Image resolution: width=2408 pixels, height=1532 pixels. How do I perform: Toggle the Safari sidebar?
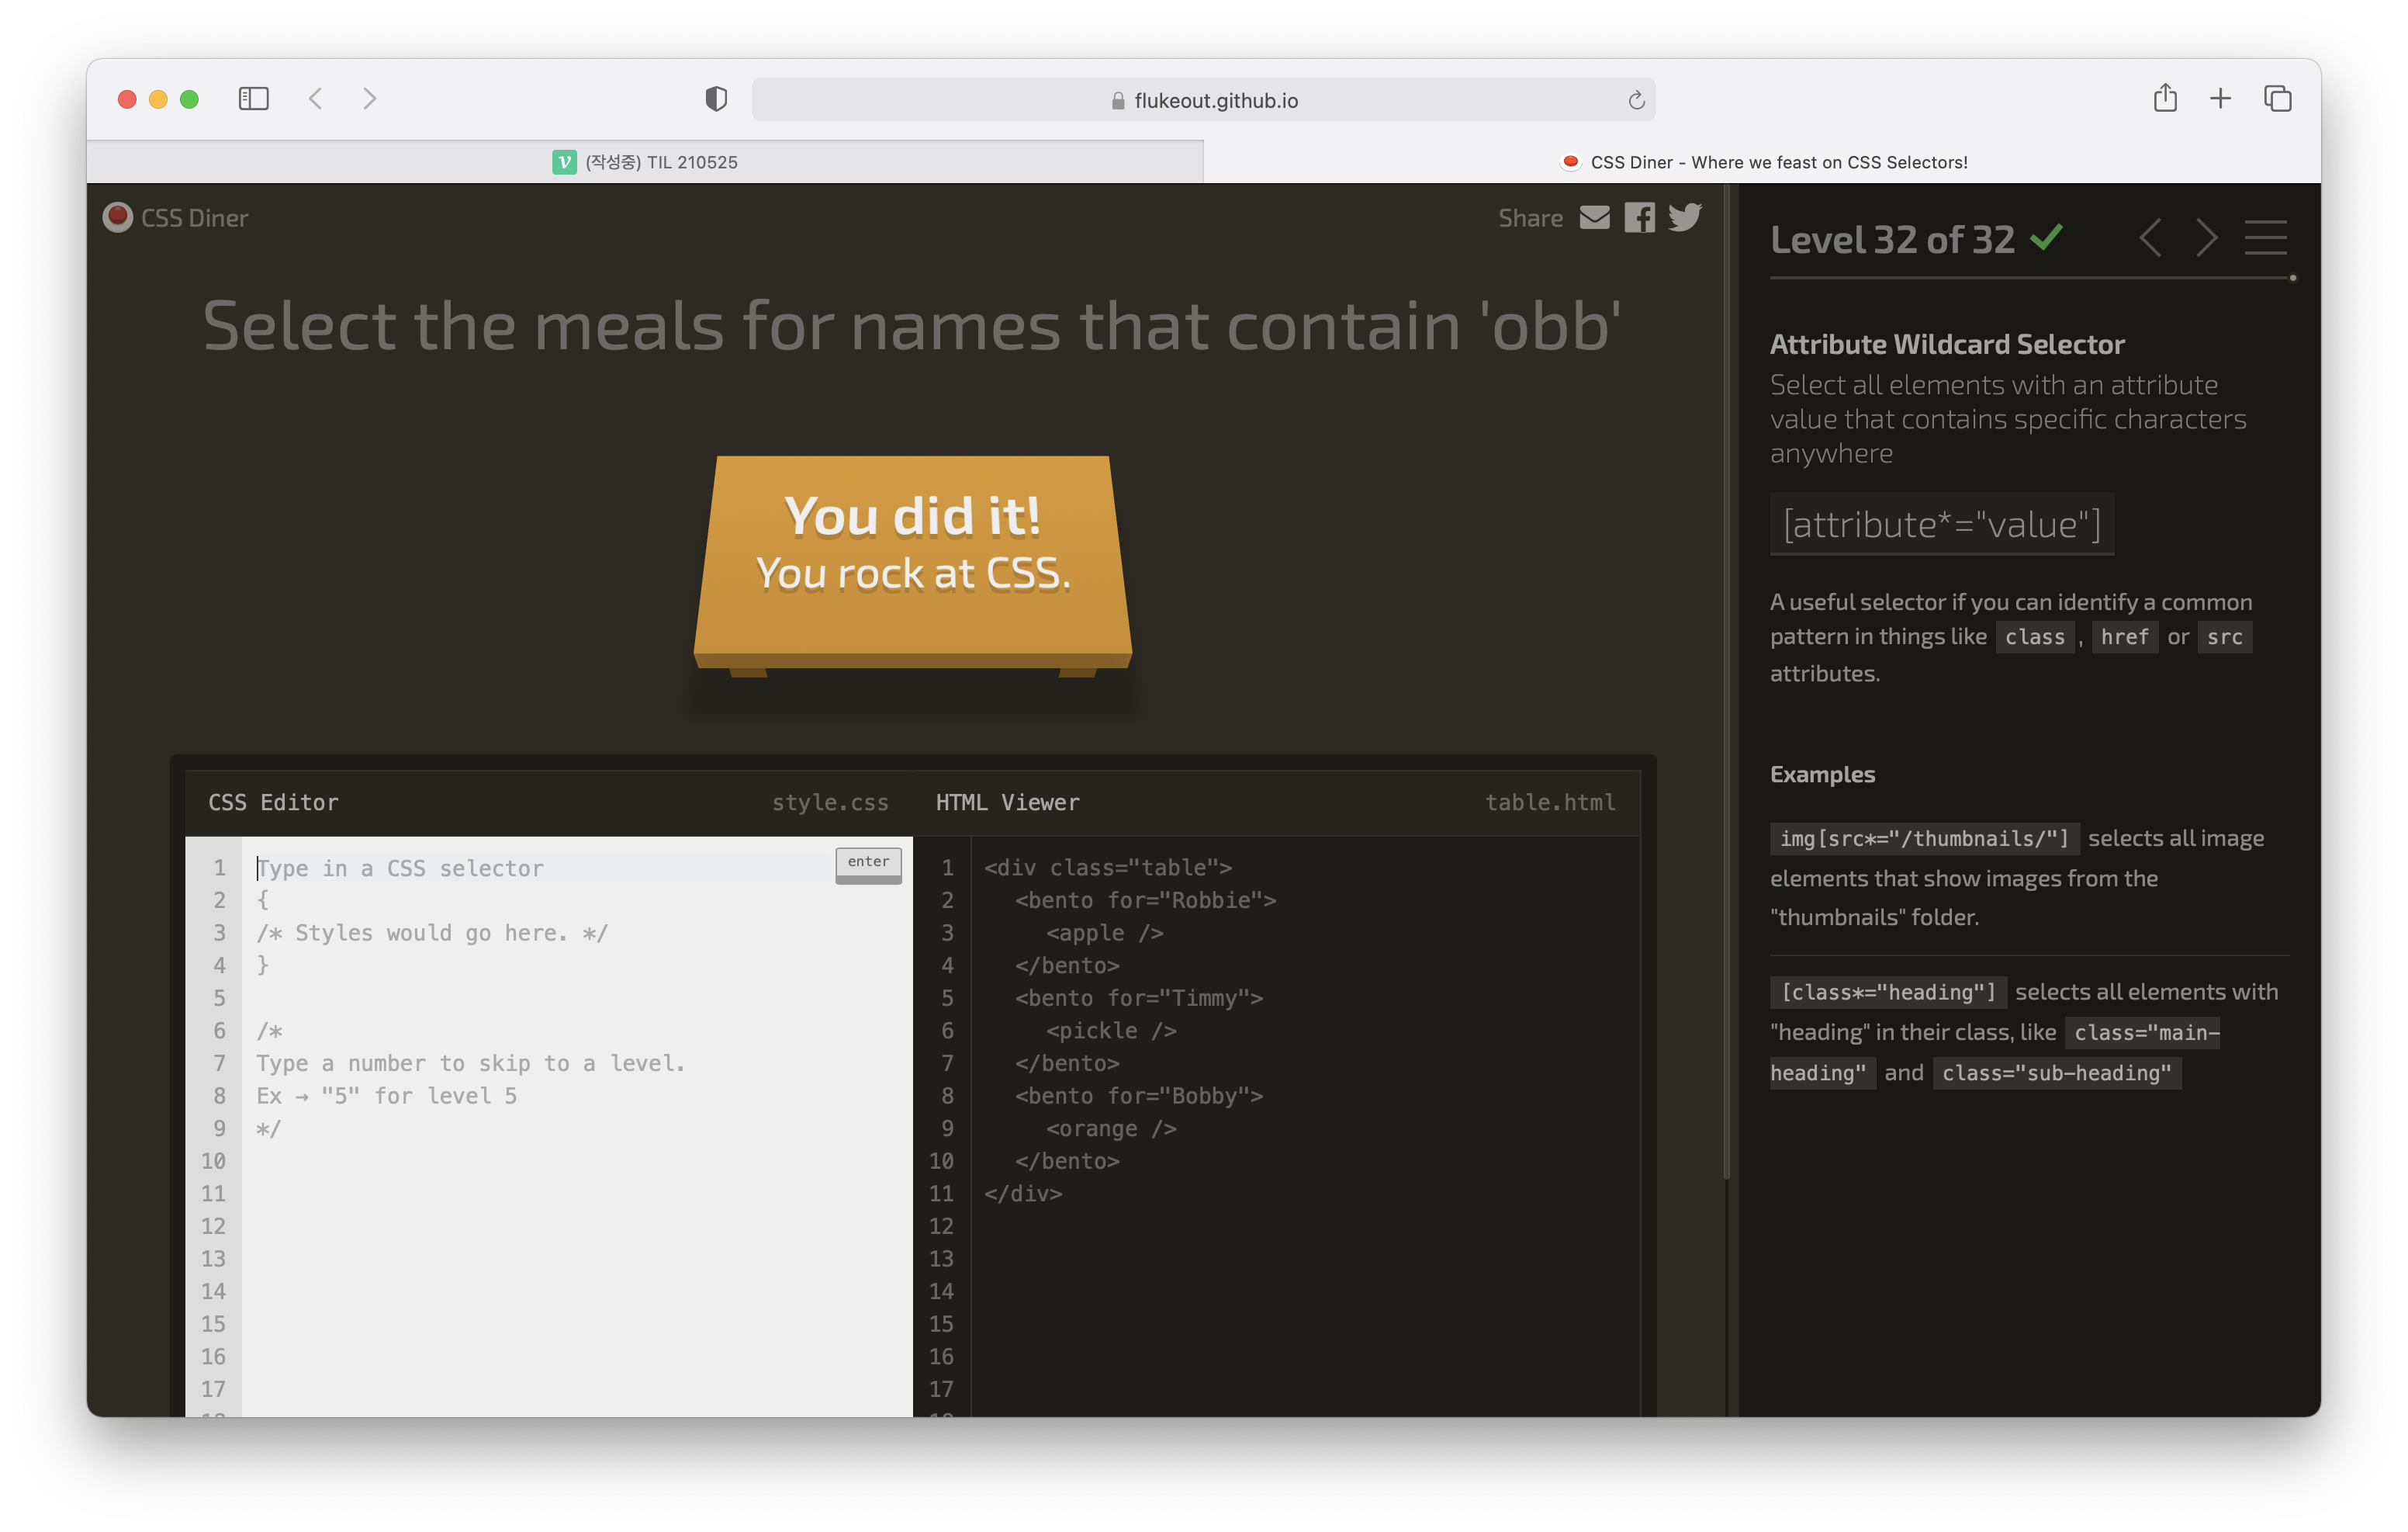pyautogui.click(x=254, y=98)
